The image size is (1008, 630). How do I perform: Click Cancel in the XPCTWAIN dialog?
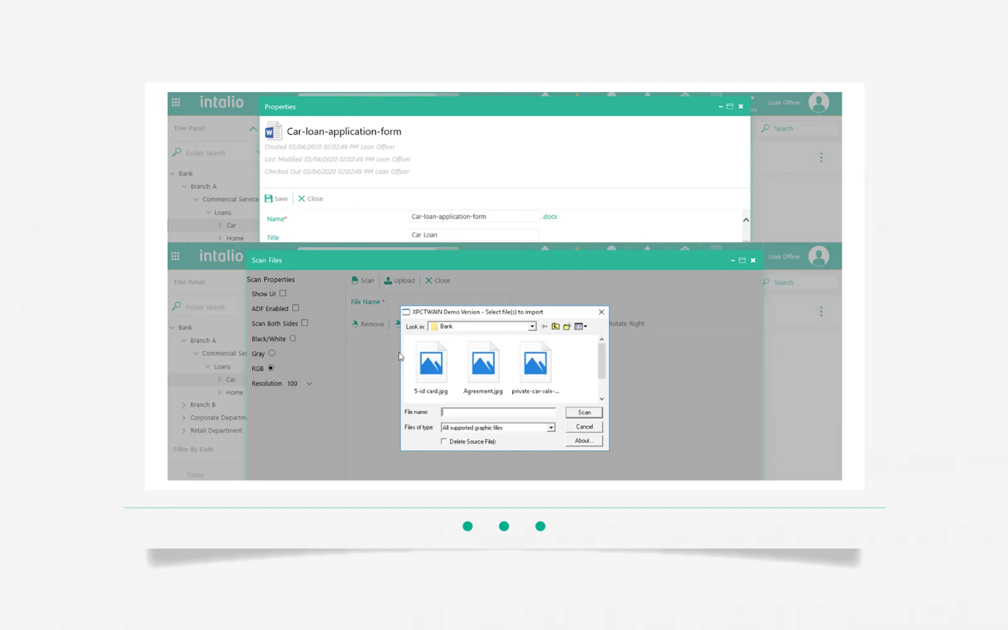584,427
